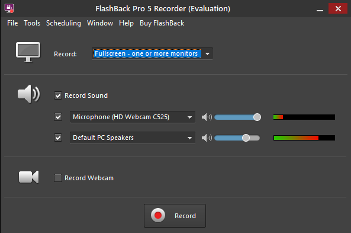Viewport: 351px width, 233px height.
Task: Open the Scheduling menu
Action: 63,23
